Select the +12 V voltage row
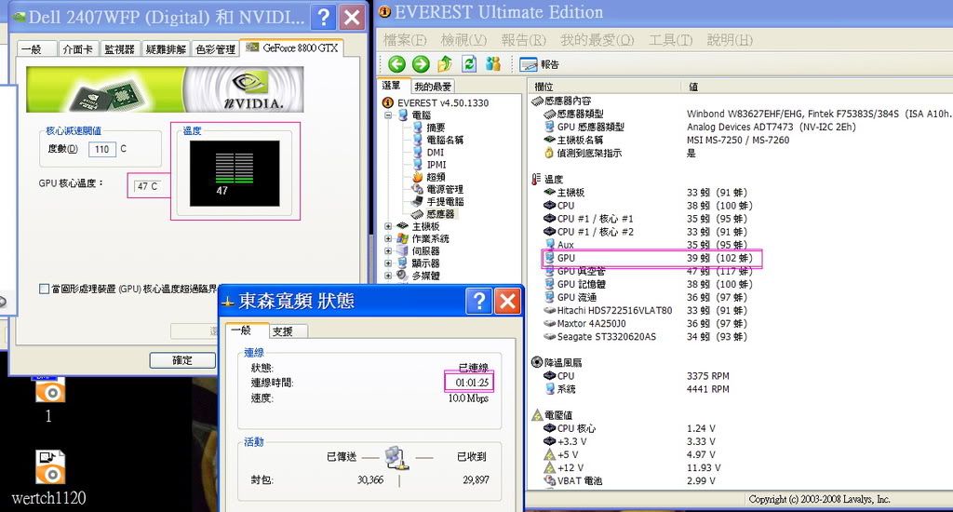 (x=632, y=467)
